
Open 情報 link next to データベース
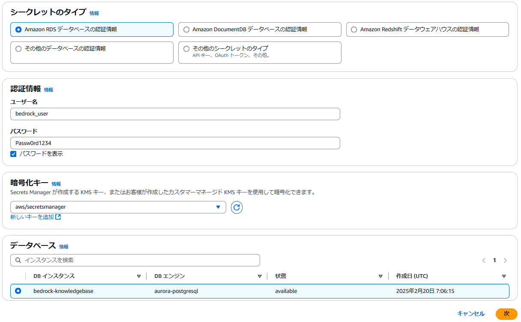(x=64, y=247)
